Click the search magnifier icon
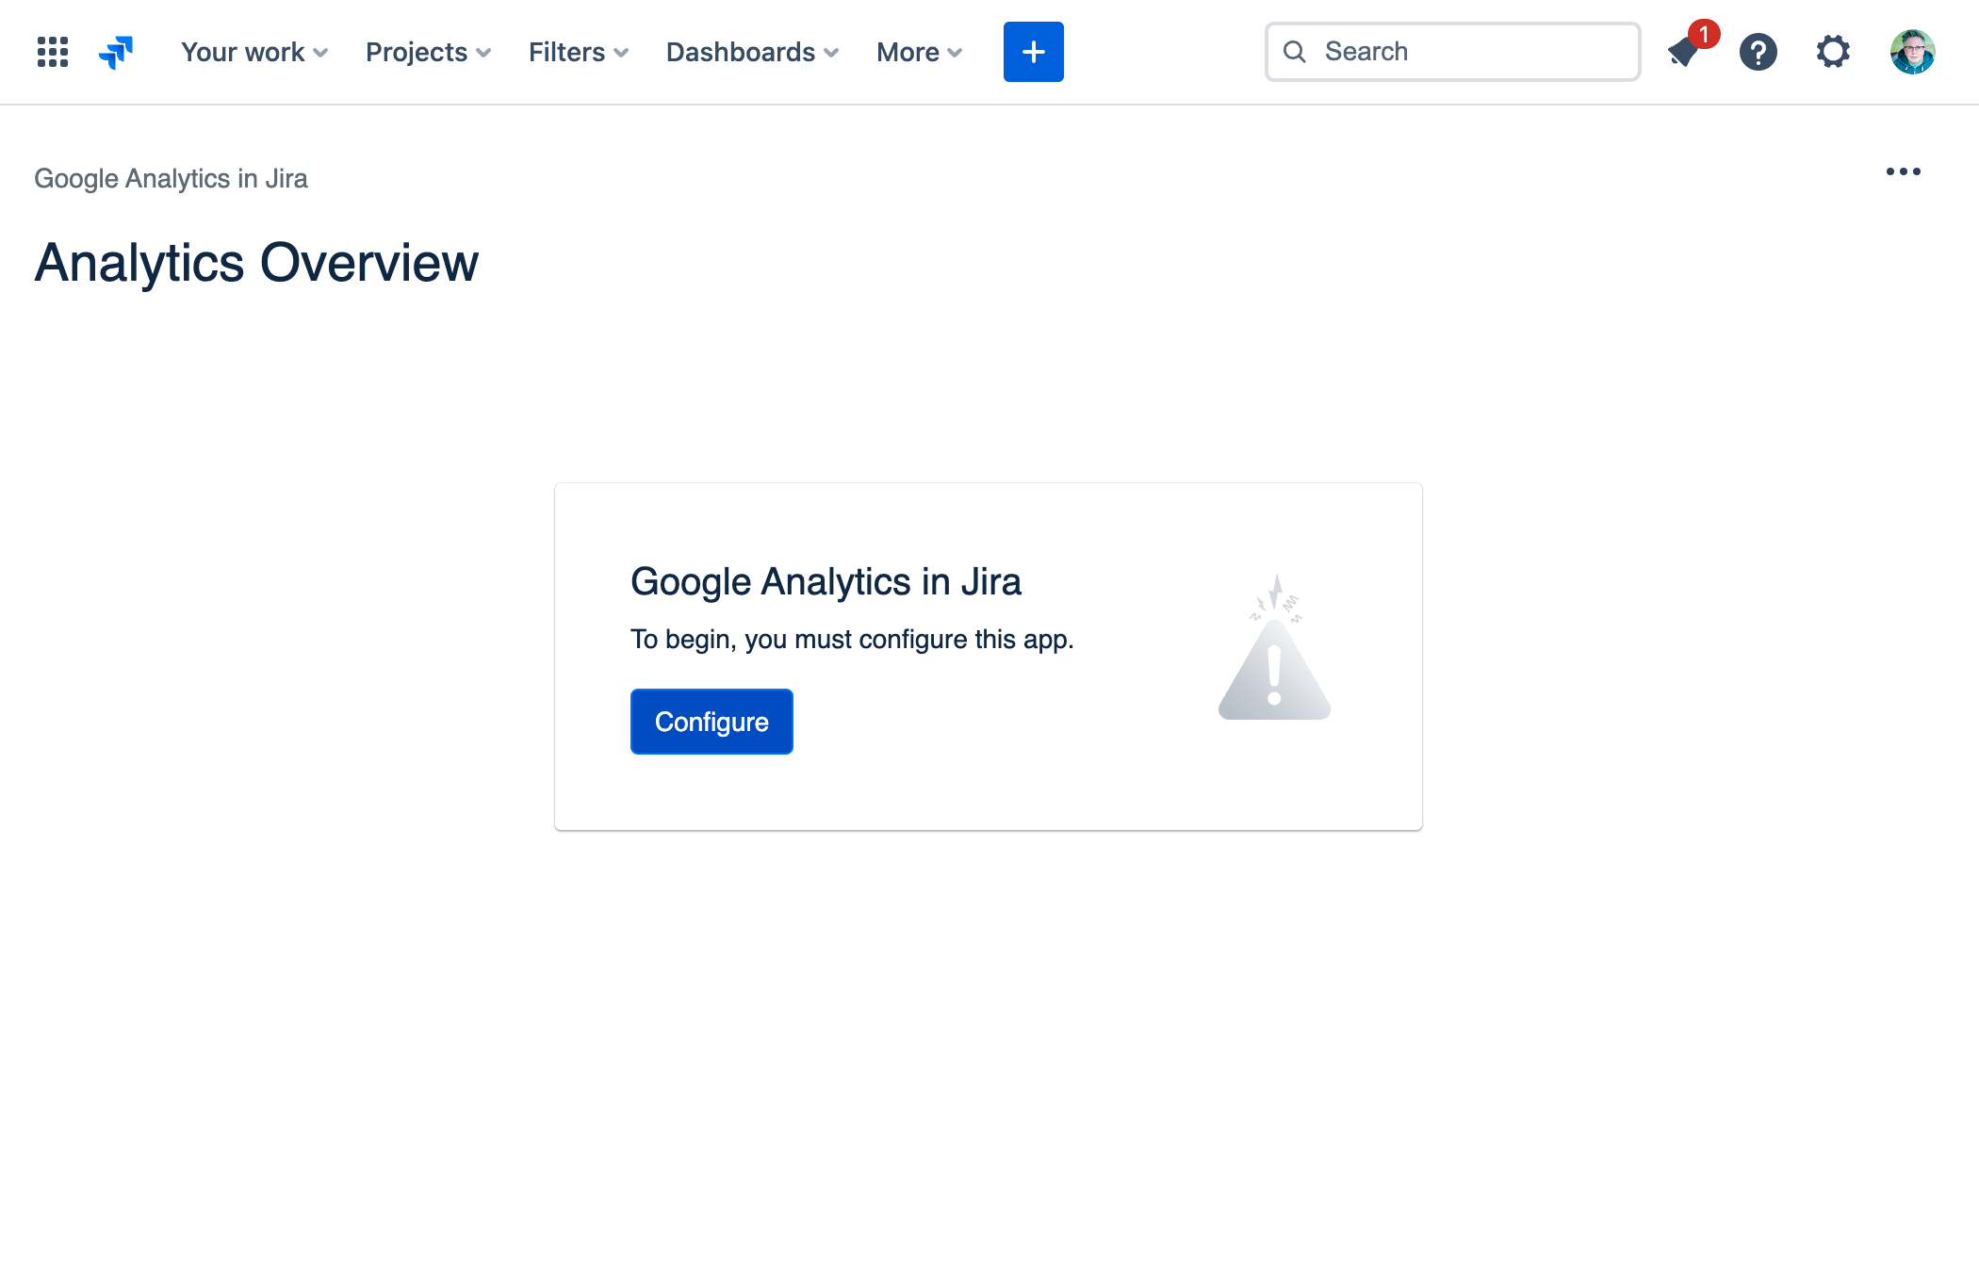1979x1268 pixels. click(x=1295, y=52)
